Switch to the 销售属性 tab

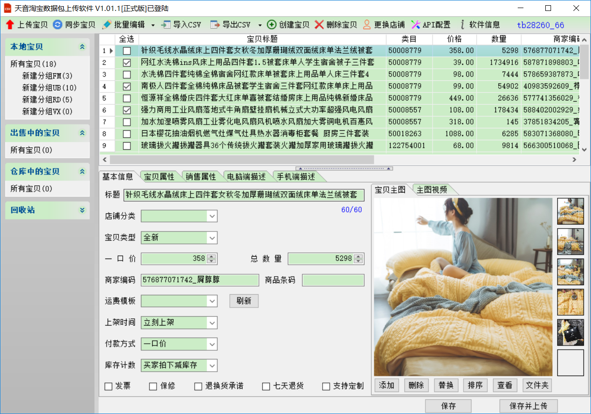(200, 177)
